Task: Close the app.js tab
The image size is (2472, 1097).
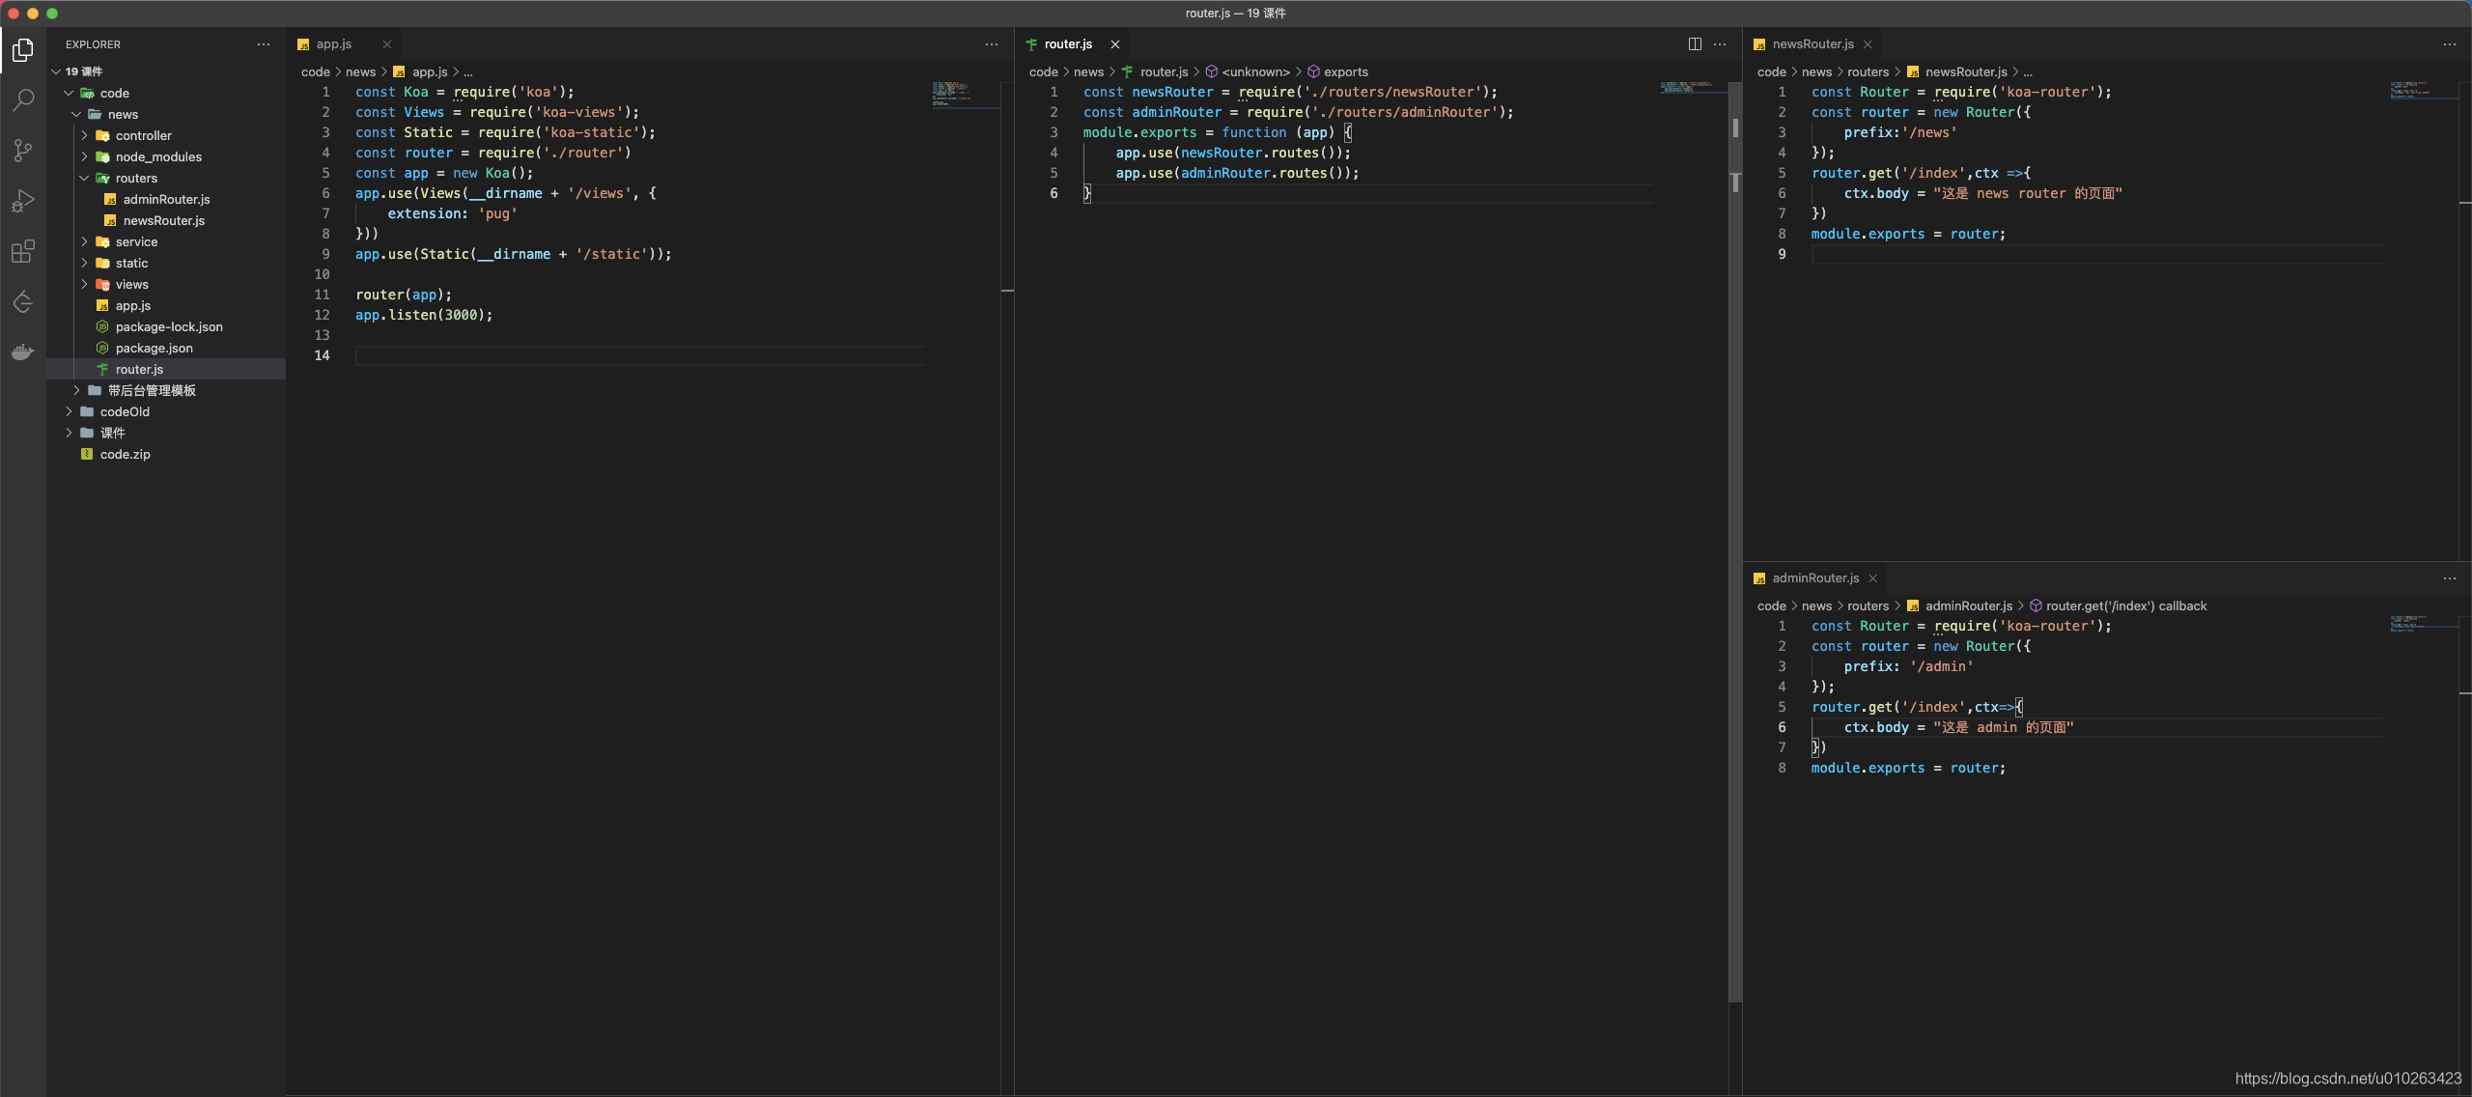Action: (x=386, y=44)
